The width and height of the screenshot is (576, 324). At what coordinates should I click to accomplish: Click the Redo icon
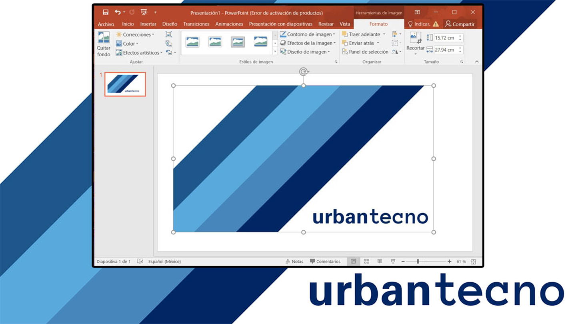pos(132,12)
